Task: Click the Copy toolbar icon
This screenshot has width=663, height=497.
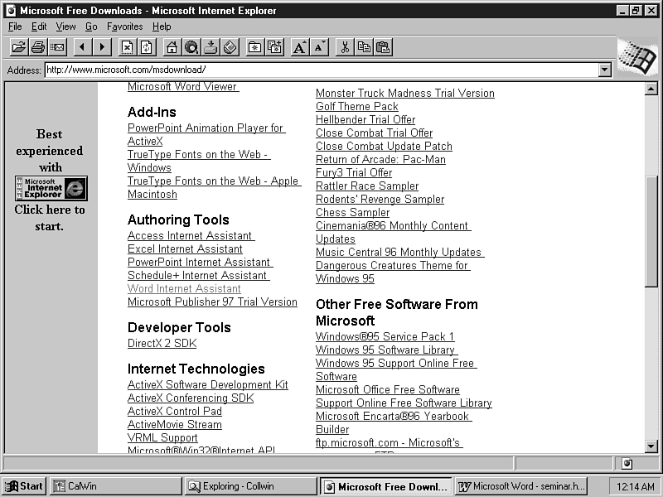Action: click(x=364, y=47)
